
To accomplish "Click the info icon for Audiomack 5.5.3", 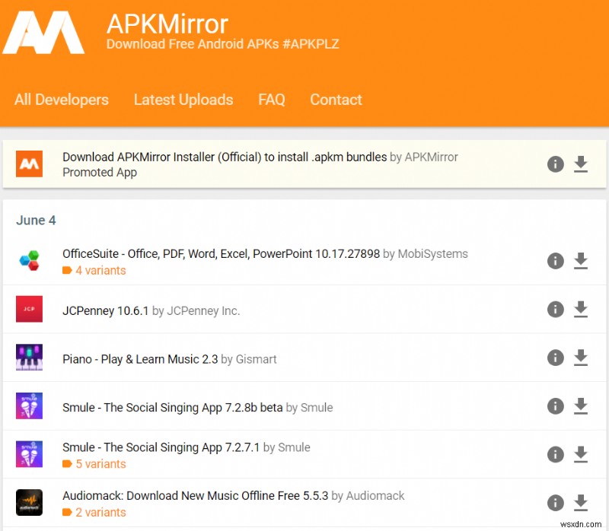I will (555, 502).
